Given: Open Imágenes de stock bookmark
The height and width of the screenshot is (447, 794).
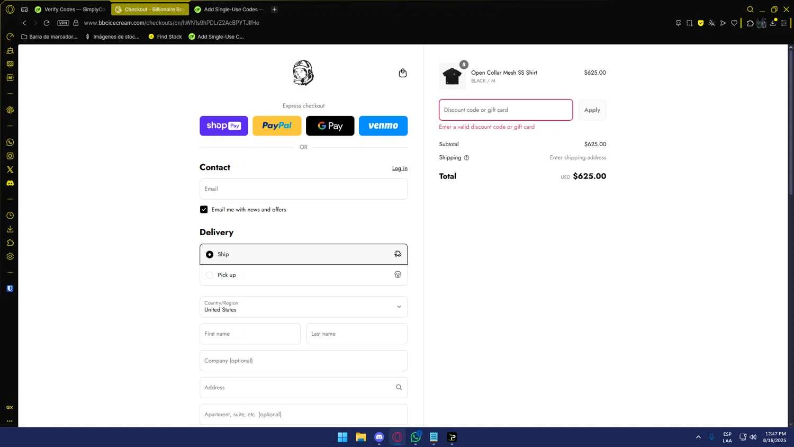Looking at the screenshot, I should [x=112, y=37].
